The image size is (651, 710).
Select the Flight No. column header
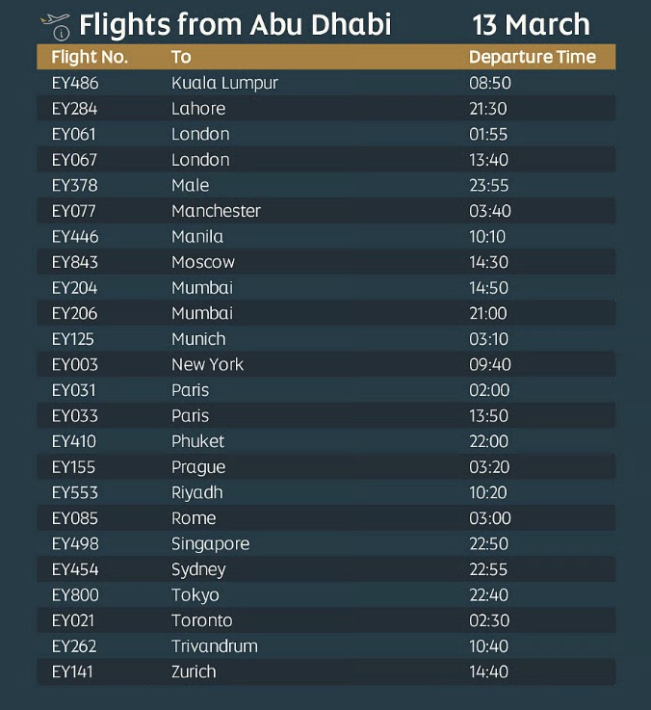[x=90, y=57]
